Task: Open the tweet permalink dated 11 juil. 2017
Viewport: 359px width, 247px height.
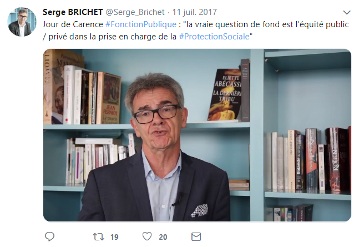Action: 194,12
